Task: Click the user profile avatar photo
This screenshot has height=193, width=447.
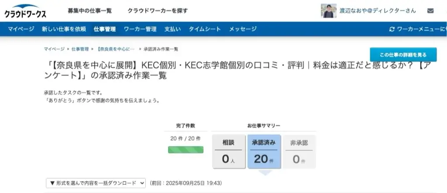Action: (x=329, y=11)
